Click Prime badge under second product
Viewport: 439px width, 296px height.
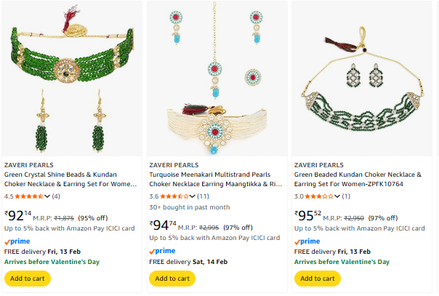tap(164, 251)
